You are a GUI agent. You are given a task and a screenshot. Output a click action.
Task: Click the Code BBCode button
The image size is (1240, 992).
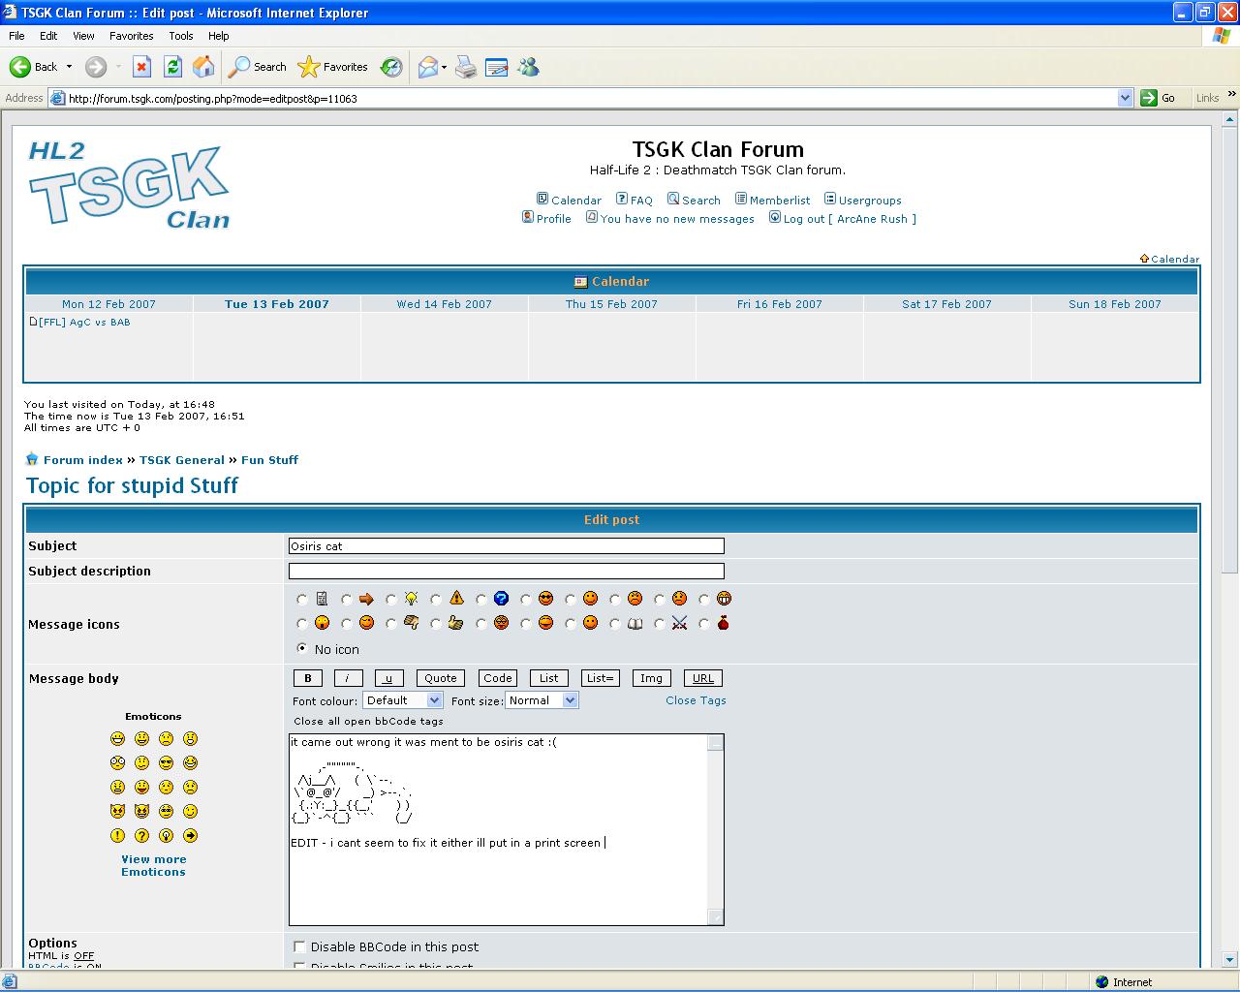(498, 678)
